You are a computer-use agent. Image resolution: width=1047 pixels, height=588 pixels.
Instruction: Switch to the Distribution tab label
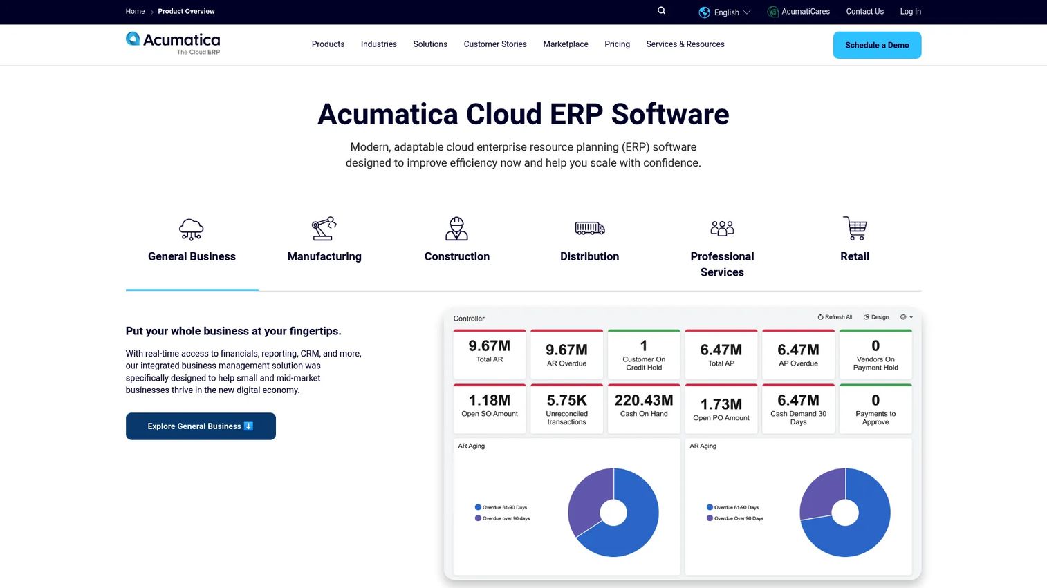(590, 256)
